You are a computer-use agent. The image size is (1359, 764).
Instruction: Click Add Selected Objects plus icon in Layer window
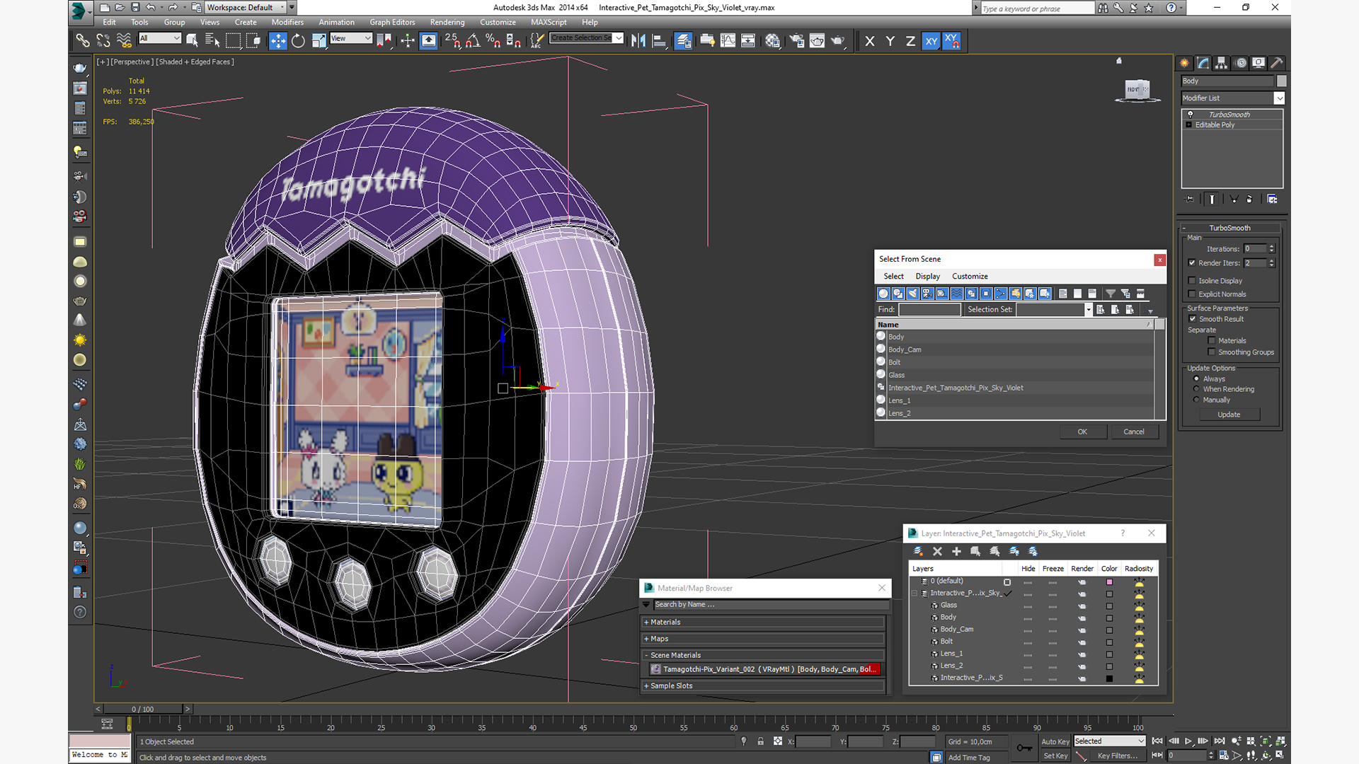point(956,551)
